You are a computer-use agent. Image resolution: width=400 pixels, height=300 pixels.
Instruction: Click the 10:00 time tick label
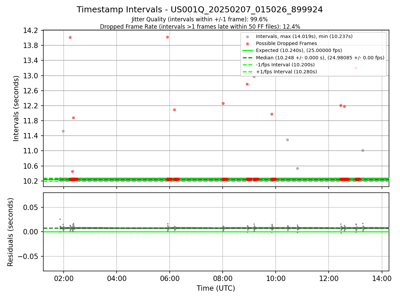click(276, 279)
